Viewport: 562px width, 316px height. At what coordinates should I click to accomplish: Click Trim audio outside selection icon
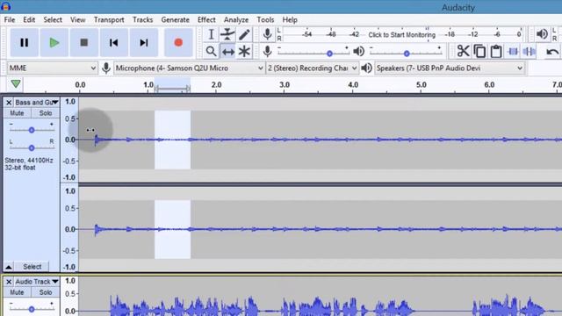click(x=513, y=51)
